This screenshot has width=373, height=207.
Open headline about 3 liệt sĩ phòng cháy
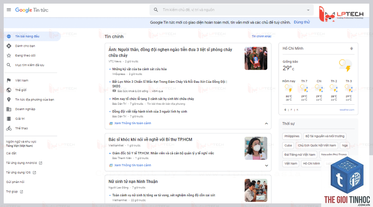click(x=170, y=52)
